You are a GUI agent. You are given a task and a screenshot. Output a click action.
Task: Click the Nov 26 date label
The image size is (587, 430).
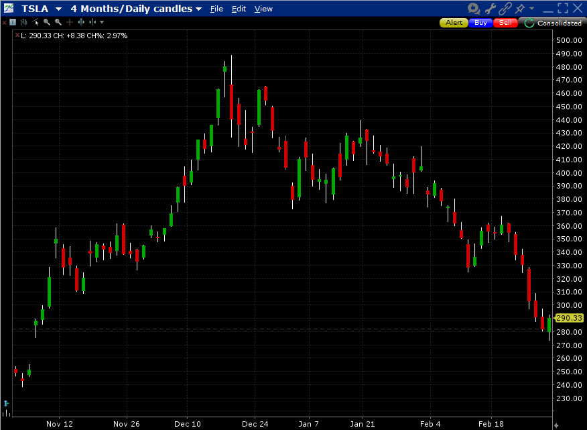point(127,424)
